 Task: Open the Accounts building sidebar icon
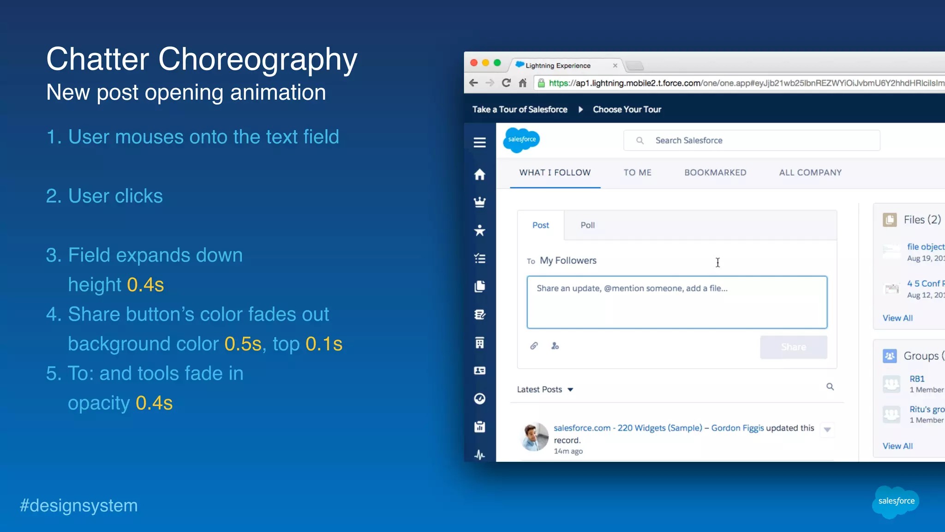click(479, 343)
